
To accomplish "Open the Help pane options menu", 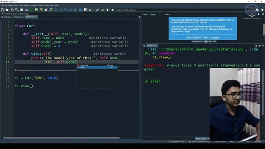I will click(263, 14).
